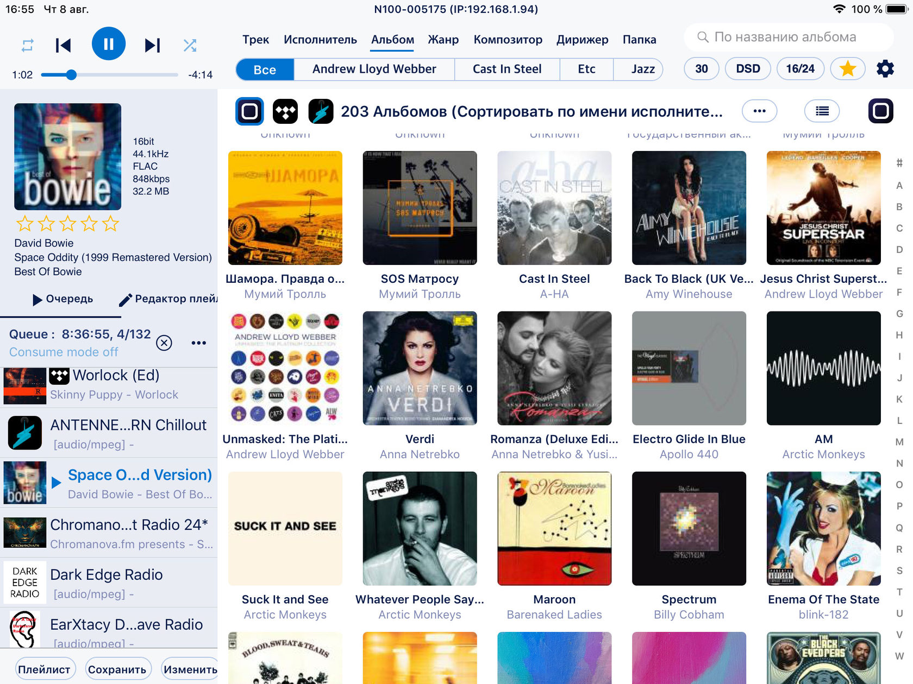Viewport: 913px width, 684px height.
Task: Open the AM album by Arctic Monkeys
Action: [823, 368]
